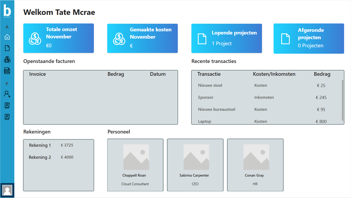This screenshot has height=198, width=351.
Task: Click the coins icon on the Totale omzet card
Action: tap(35, 39)
